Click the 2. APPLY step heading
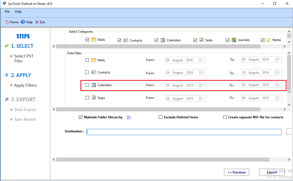 tap(21, 75)
